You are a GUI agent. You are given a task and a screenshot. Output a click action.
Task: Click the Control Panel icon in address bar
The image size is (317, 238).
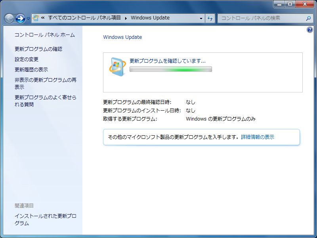tap(36, 18)
